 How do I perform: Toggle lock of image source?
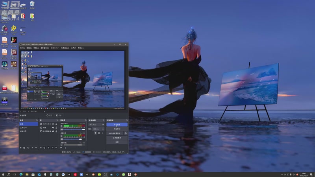pos(56,127)
